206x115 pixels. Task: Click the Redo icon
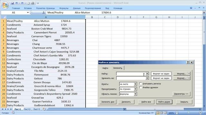tap(23, 3)
